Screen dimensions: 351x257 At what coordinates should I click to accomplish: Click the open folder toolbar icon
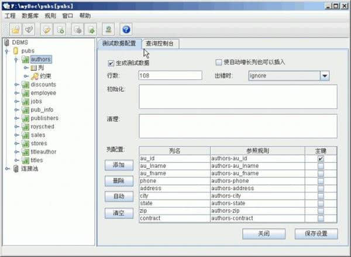(16, 29)
